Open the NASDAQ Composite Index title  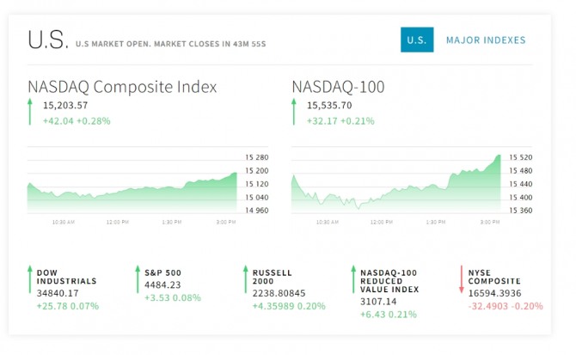(x=122, y=87)
